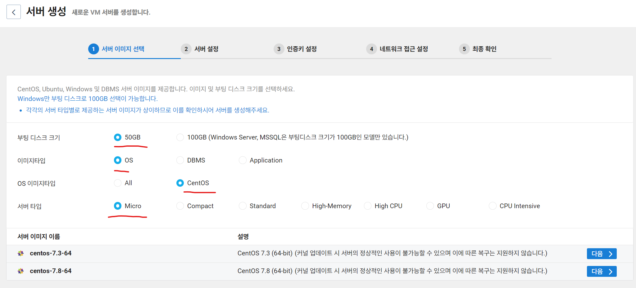
Task: Open 서버 이미지 선택 step tab
Action: (123, 49)
